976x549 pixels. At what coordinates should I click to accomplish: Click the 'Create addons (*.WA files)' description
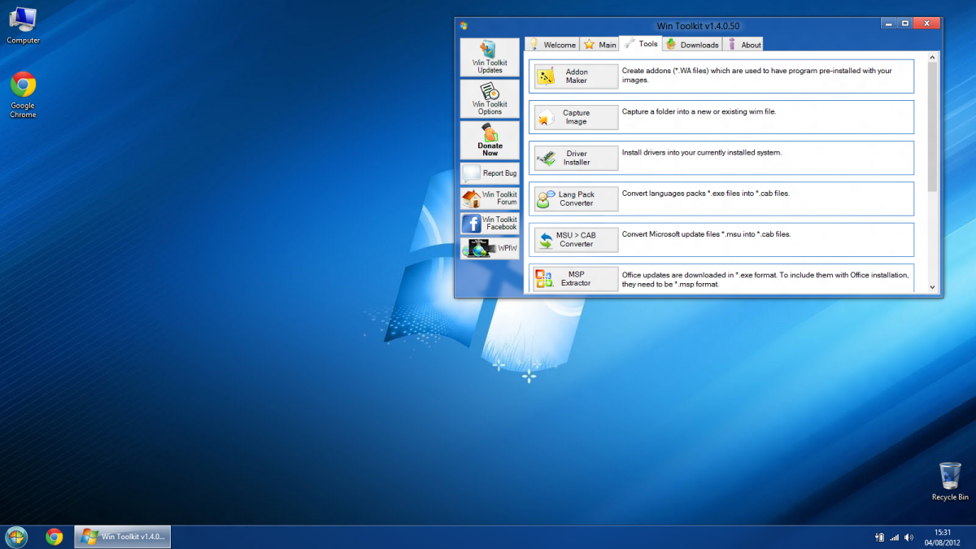[756, 76]
